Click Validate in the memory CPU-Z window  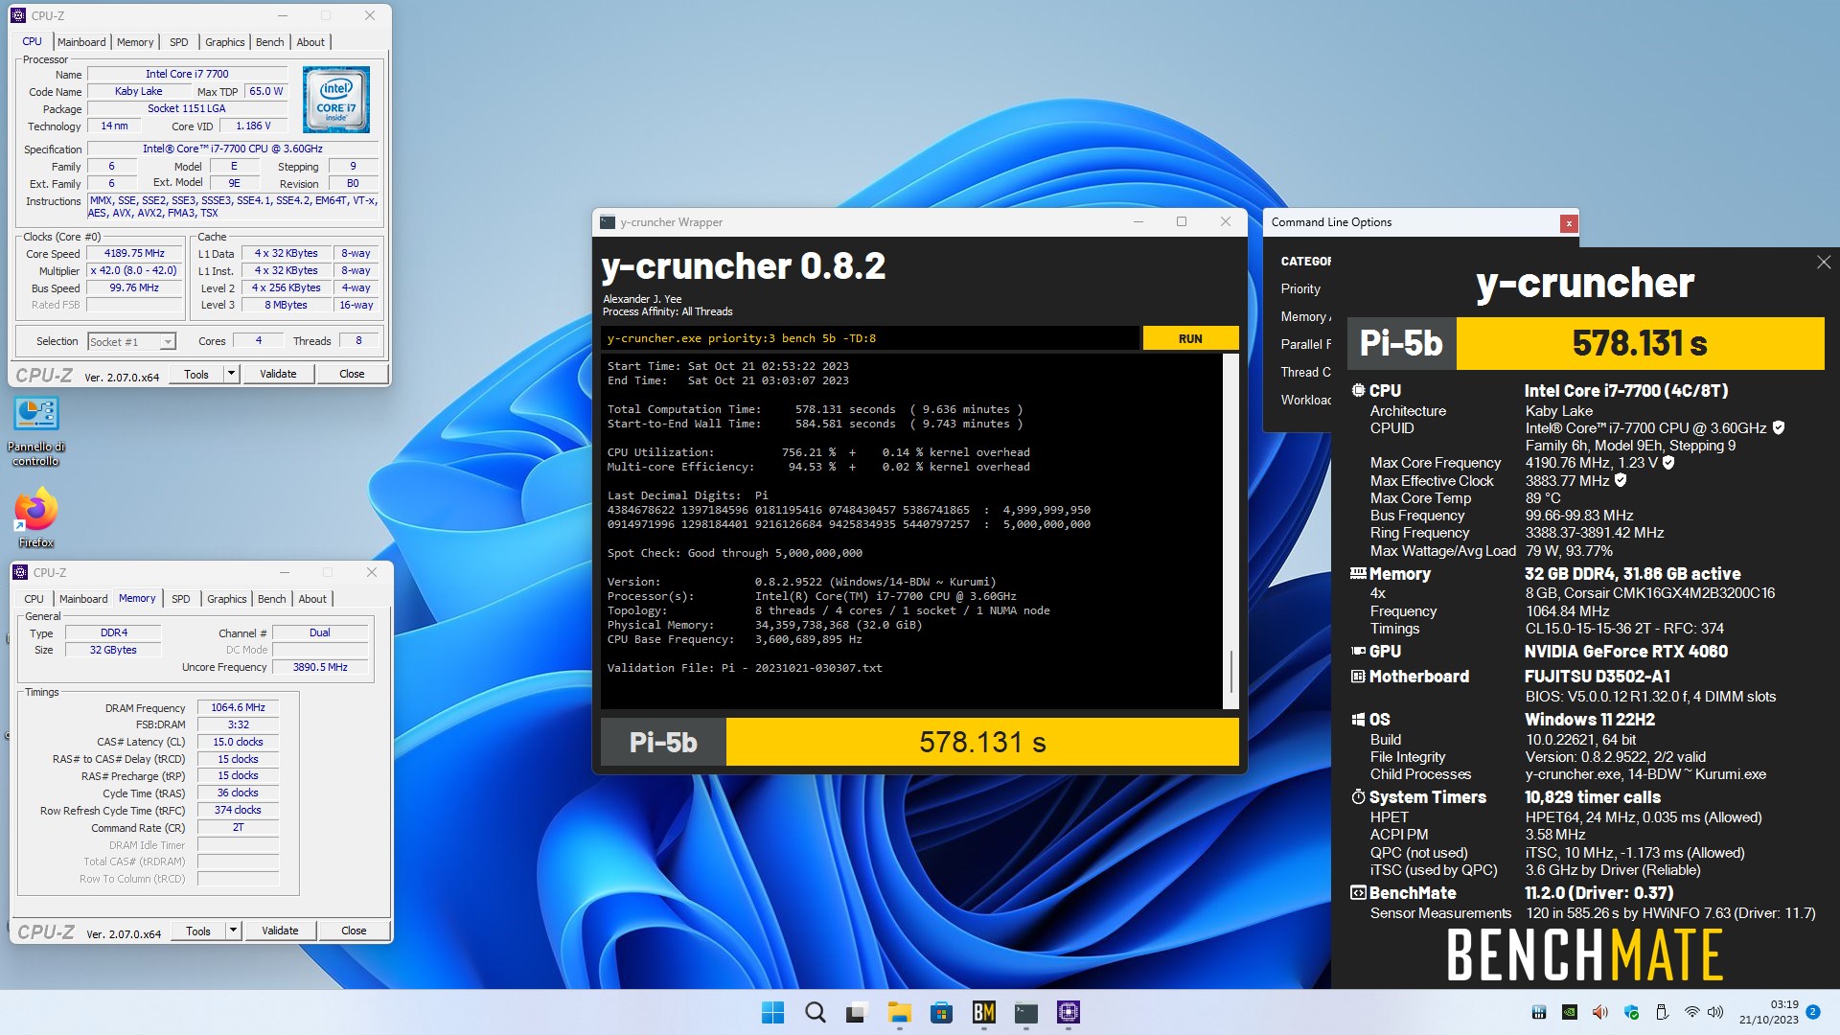pos(280,931)
